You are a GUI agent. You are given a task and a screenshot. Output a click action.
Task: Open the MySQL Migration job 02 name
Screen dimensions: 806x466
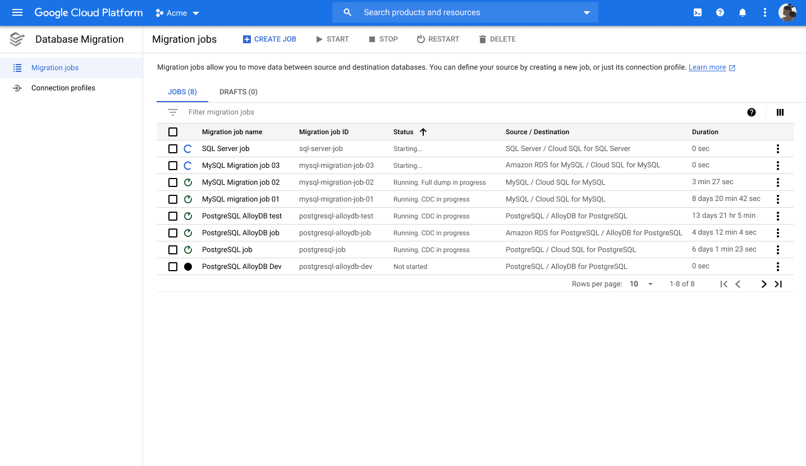241,182
